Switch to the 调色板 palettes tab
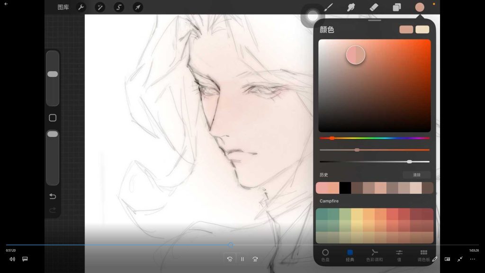The width and height of the screenshot is (485, 273). (424, 255)
